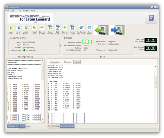Open the File menu
Screen dimensions: 164x138
pos(8,11)
